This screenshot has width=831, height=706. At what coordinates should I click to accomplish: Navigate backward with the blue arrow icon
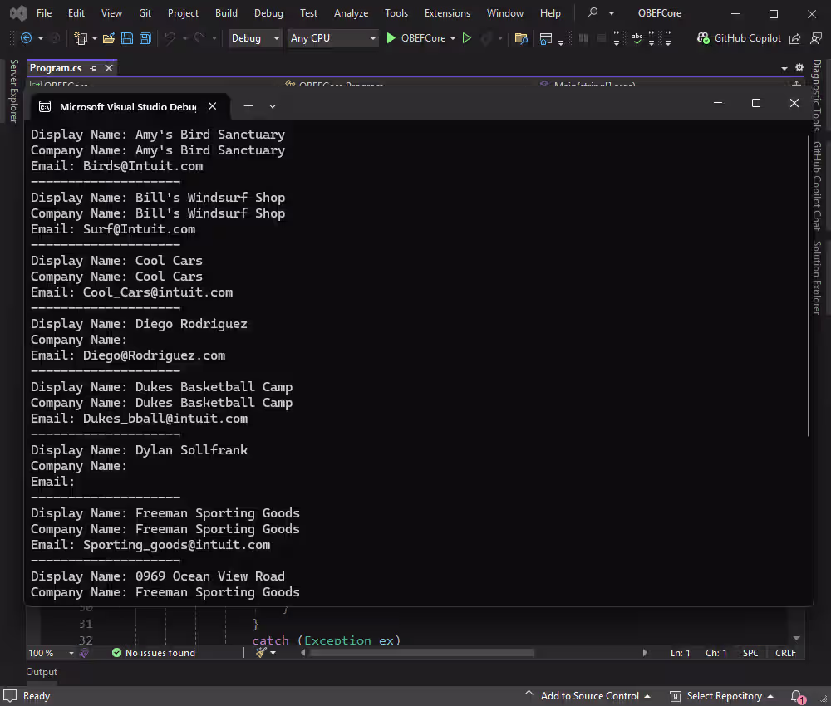pos(26,38)
